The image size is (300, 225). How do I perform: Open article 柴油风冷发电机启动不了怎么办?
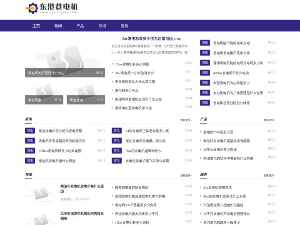tap(138, 99)
